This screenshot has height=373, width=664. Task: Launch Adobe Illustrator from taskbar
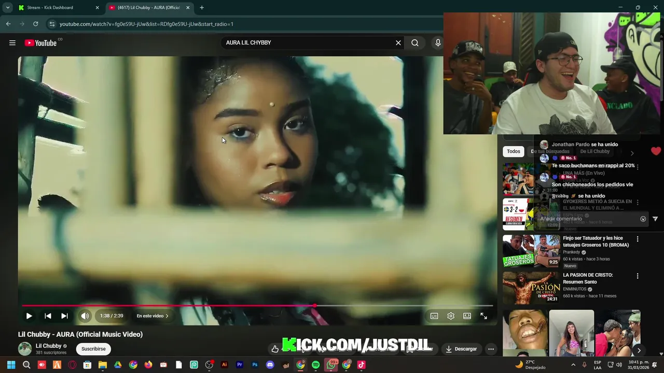point(224,365)
